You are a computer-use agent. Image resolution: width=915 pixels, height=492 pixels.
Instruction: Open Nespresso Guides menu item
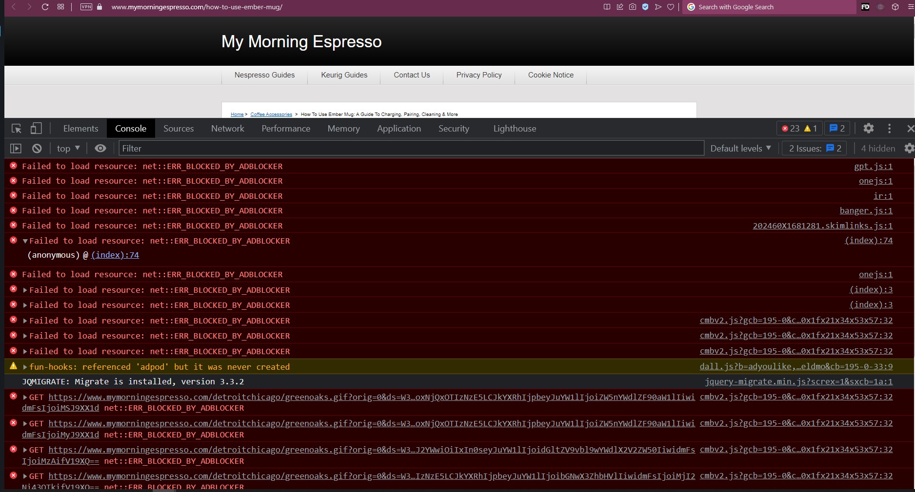click(264, 75)
